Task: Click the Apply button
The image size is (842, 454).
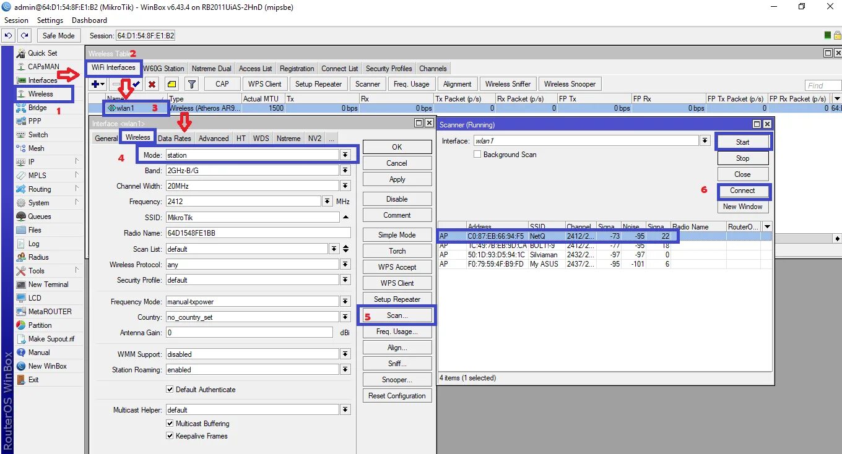Action: click(x=397, y=179)
